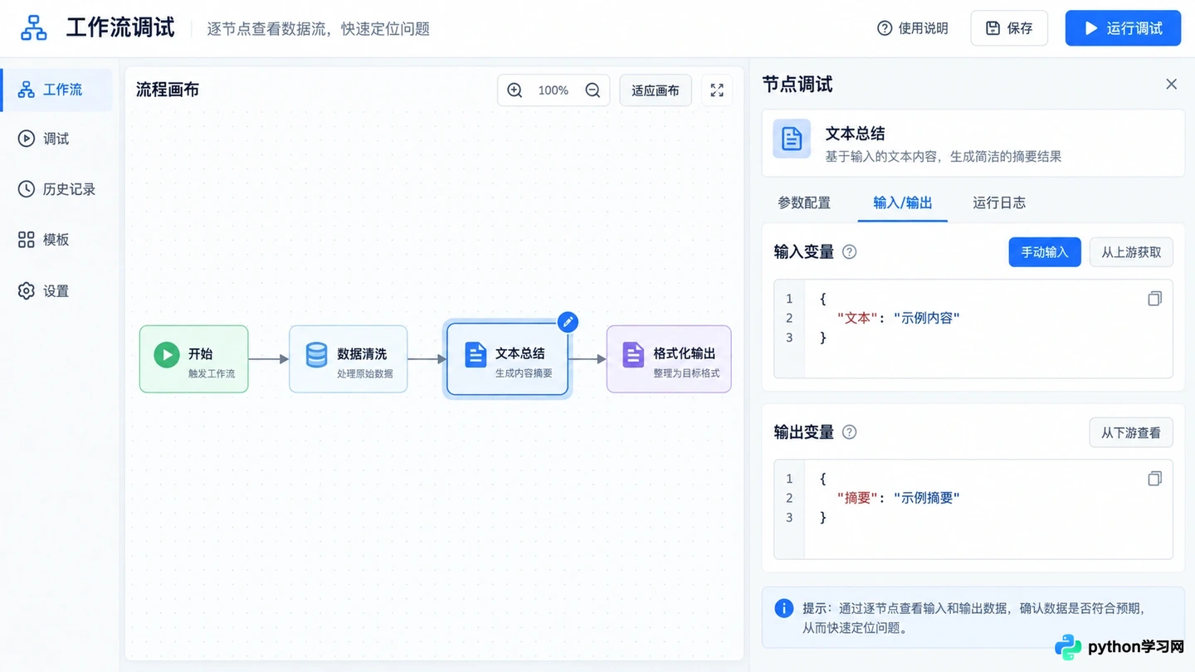Close the 节点调试 panel
The width and height of the screenshot is (1195, 672).
pos(1171,84)
